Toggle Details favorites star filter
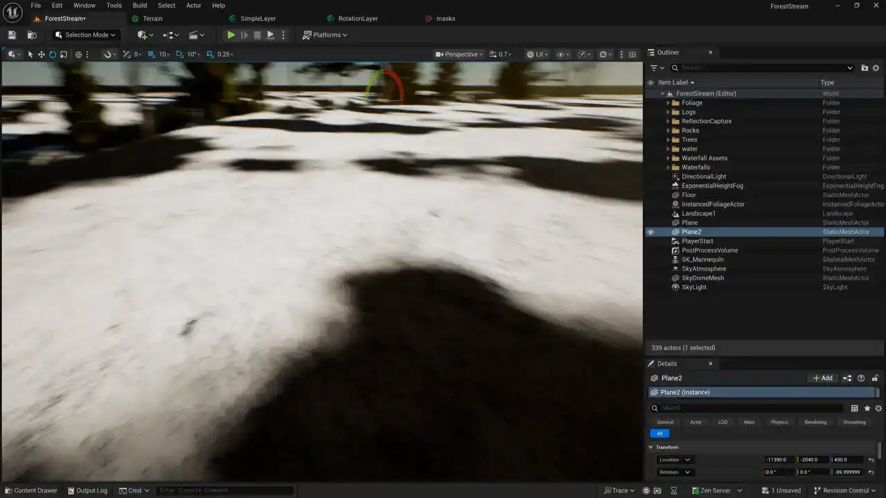 [867, 409]
